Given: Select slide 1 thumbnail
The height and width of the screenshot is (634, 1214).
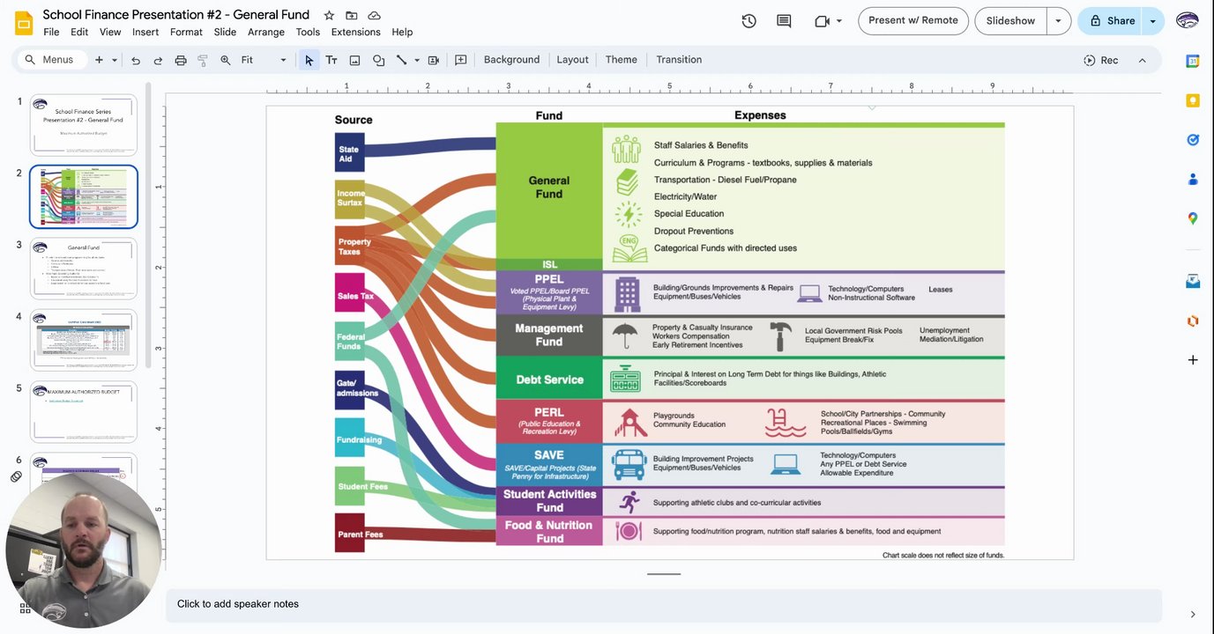Looking at the screenshot, I should pyautogui.click(x=84, y=125).
